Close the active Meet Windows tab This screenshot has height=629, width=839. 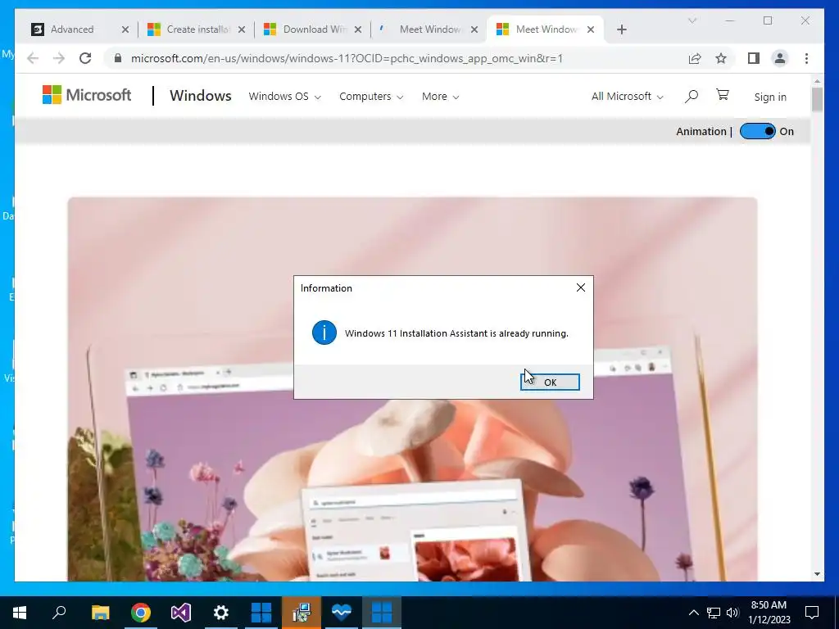point(591,29)
